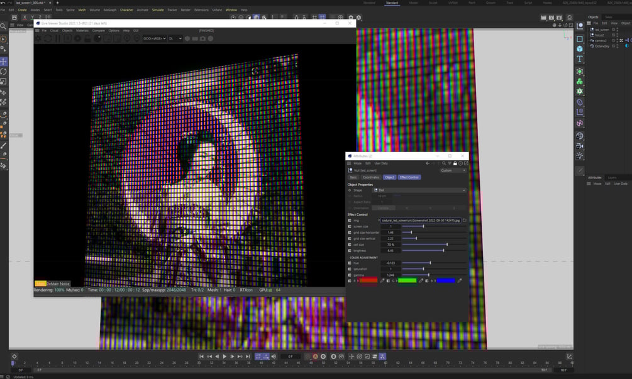Open the pink Deformer icon in palette
Screen dimensions: 632x379
coord(580,123)
